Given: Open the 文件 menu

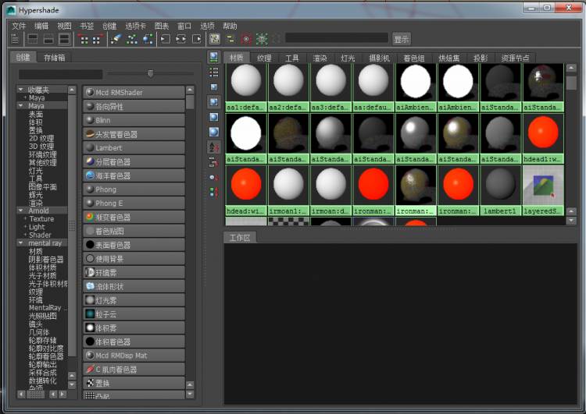Looking at the screenshot, I should (x=19, y=26).
